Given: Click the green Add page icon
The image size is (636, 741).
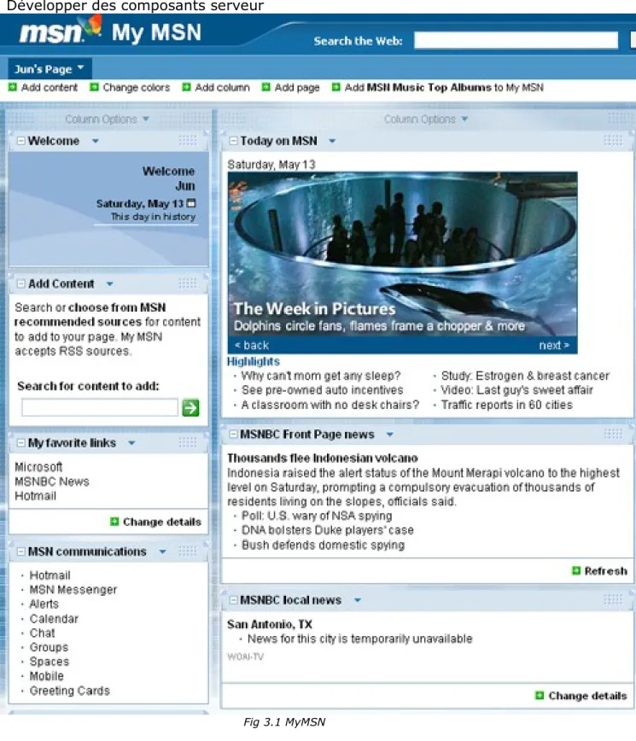Looking at the screenshot, I should (266, 87).
